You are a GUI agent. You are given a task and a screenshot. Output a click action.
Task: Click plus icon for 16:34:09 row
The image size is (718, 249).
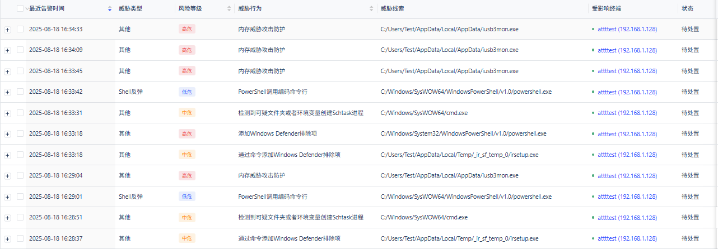(7, 50)
